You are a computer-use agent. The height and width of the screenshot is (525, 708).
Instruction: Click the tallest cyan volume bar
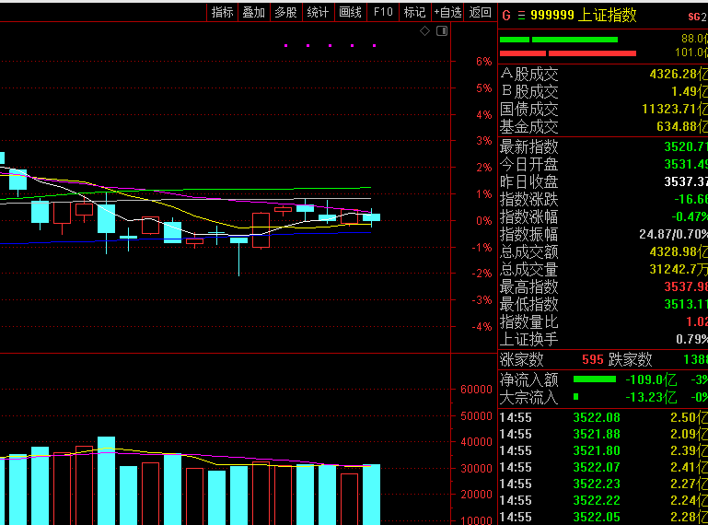pos(107,481)
